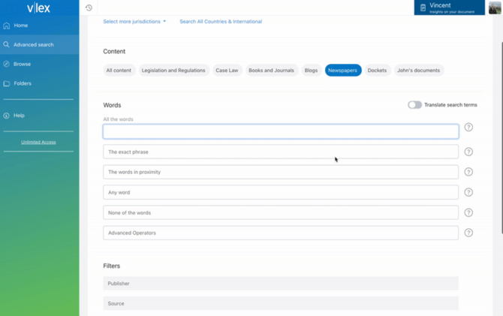Click The exact phrase input field
The width and height of the screenshot is (503, 316).
click(x=281, y=152)
